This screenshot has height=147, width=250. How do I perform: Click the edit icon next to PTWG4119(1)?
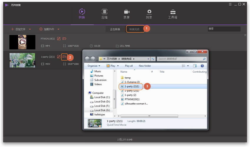tap(59, 39)
